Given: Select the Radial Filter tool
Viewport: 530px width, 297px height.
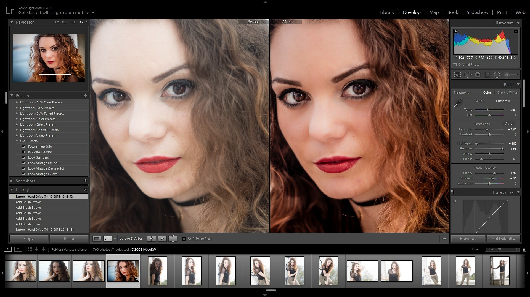Looking at the screenshot, I should tap(497, 75).
